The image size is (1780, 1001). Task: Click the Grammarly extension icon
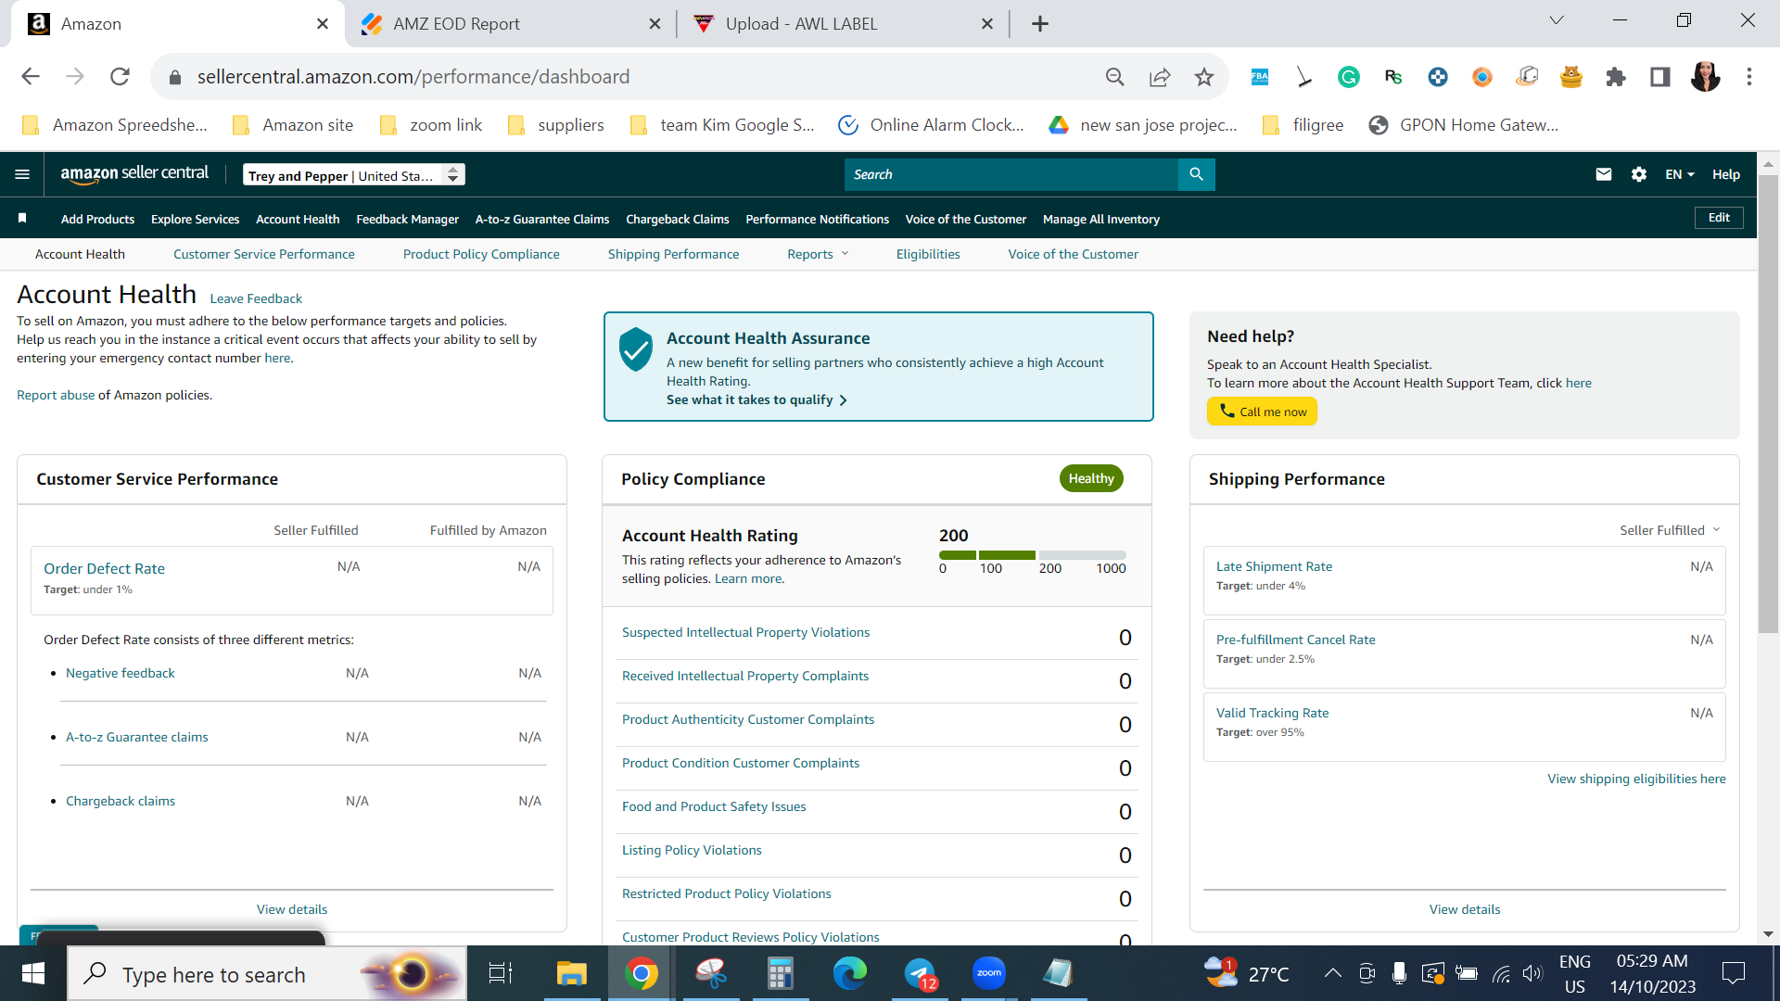(1349, 77)
